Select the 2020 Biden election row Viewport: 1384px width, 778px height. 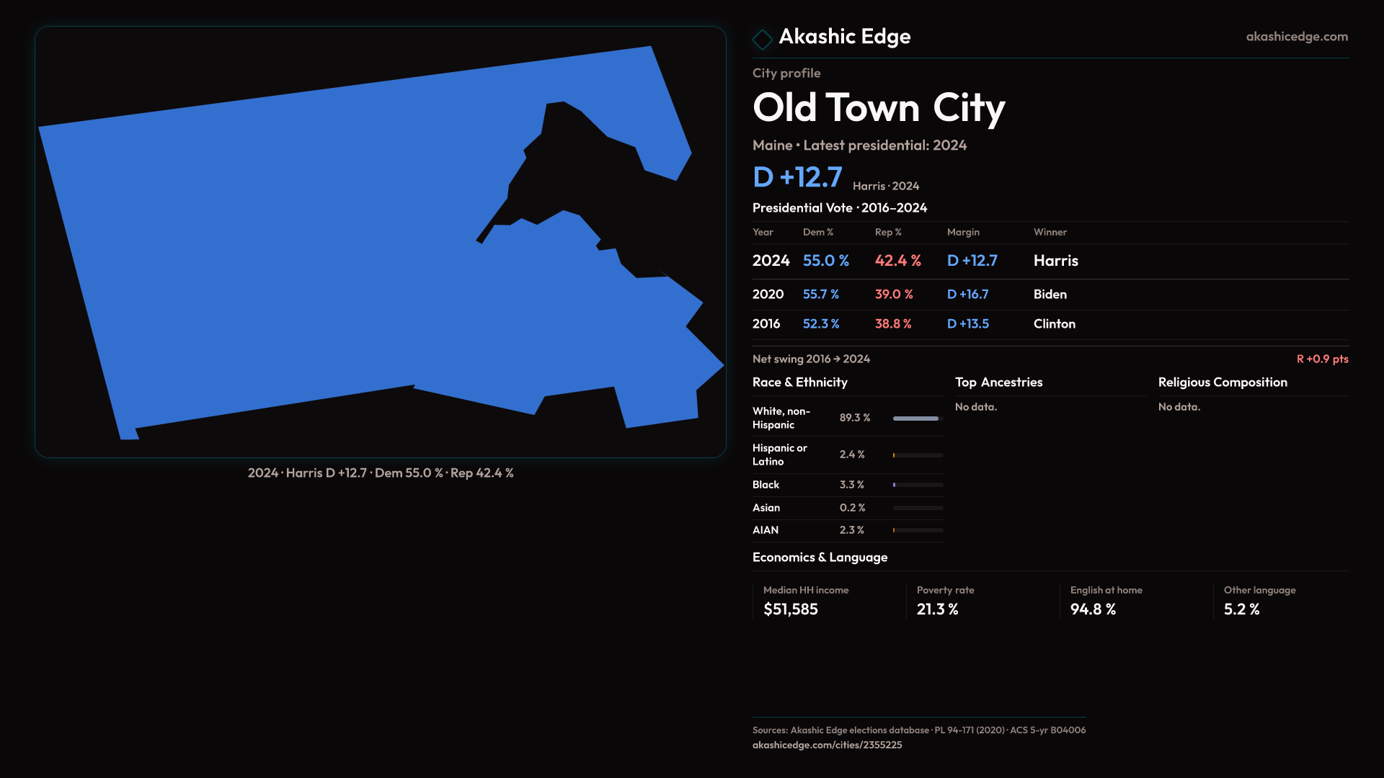pyautogui.click(x=1050, y=295)
